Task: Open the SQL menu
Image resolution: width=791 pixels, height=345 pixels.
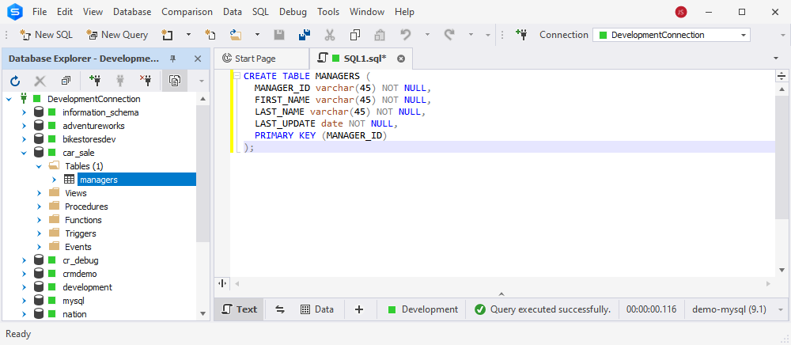Action: pyautogui.click(x=260, y=12)
